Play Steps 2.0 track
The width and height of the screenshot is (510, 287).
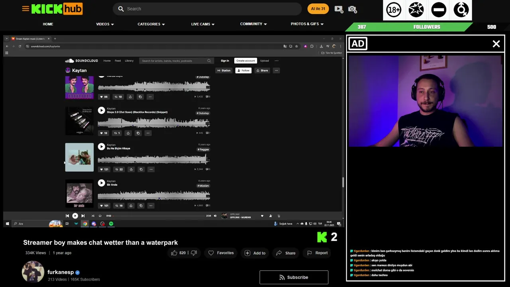[x=101, y=110]
